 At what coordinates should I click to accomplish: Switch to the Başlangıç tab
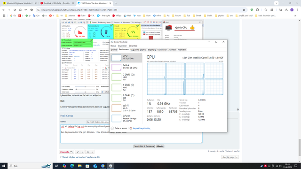151,50
